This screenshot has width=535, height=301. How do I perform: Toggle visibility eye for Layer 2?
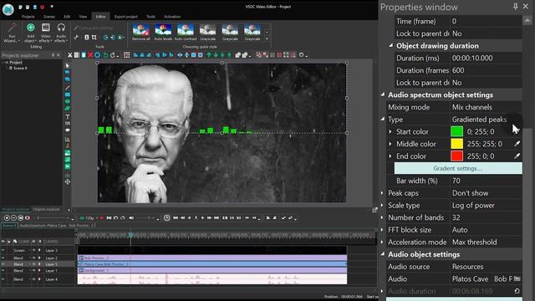tap(3, 258)
